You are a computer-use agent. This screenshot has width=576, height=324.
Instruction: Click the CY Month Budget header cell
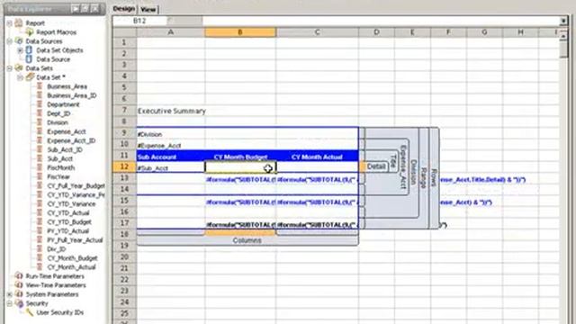click(240, 157)
